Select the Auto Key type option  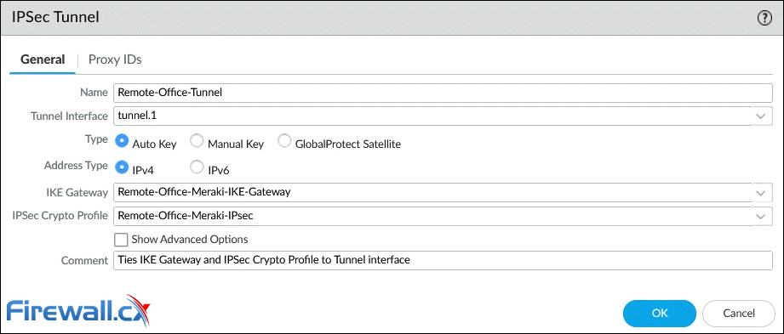click(121, 141)
